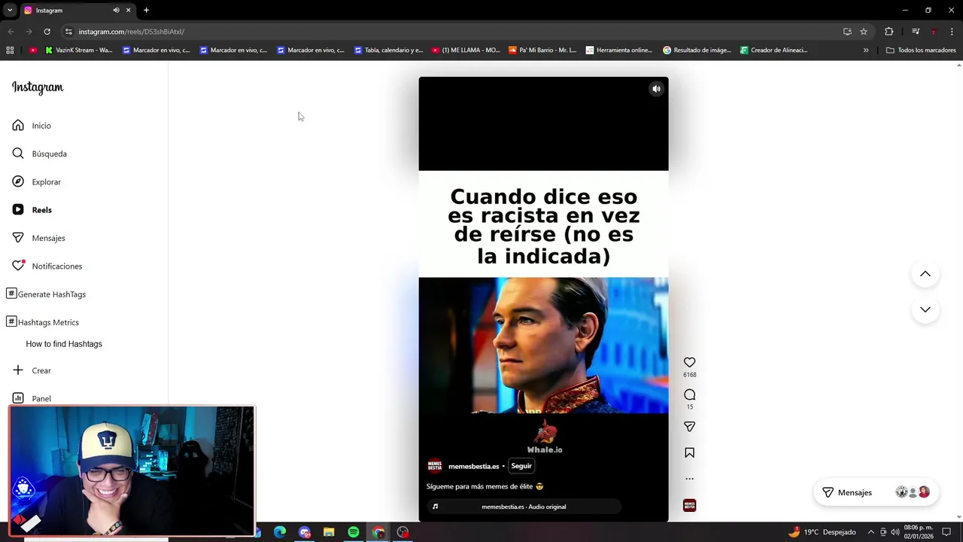
Task: Open the Chrome three-dot menu
Action: click(x=952, y=32)
